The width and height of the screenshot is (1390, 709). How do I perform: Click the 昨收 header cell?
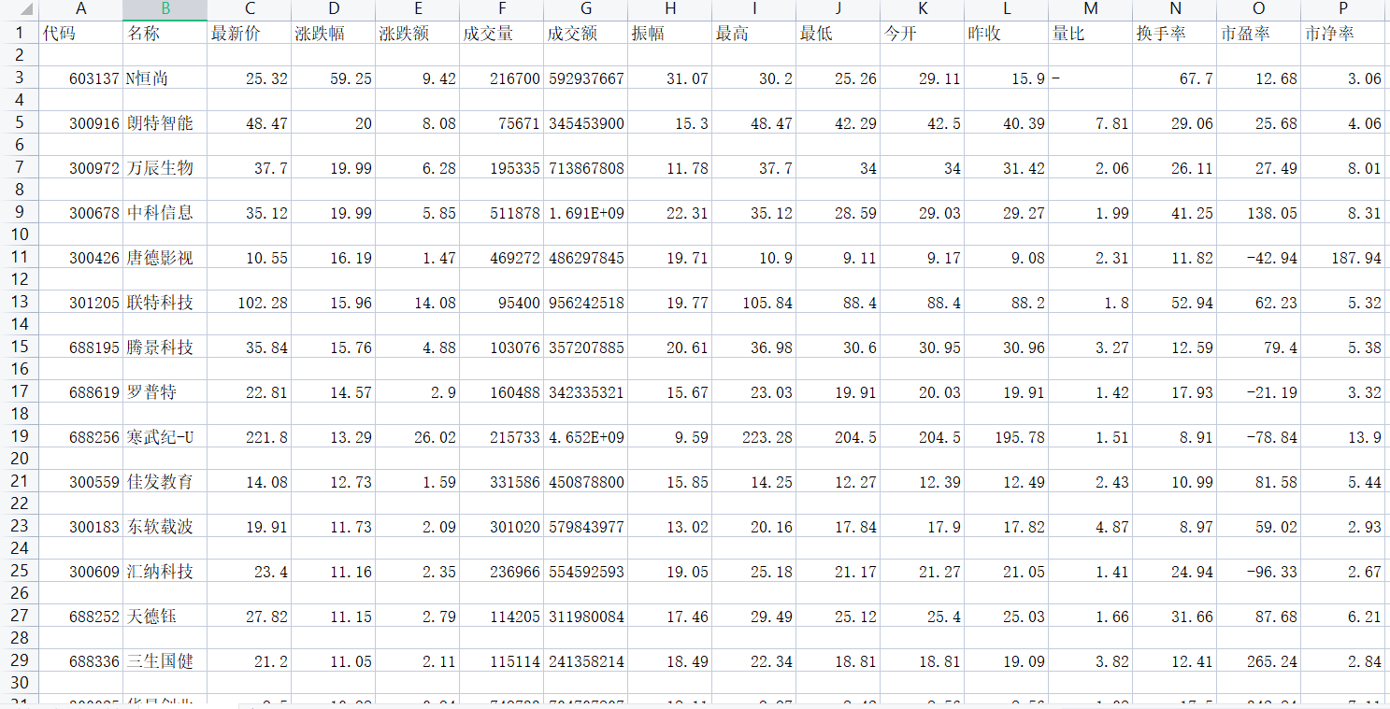click(x=1007, y=33)
